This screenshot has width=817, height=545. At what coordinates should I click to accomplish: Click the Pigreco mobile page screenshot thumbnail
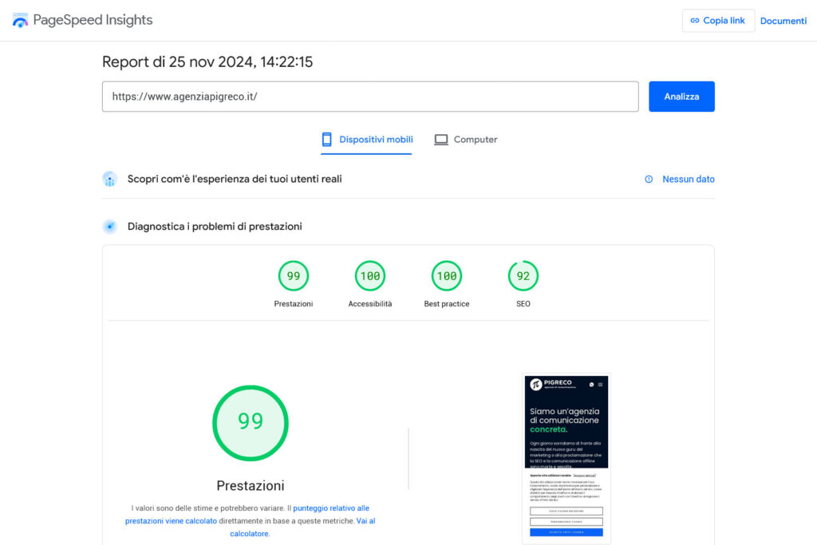[566, 458]
